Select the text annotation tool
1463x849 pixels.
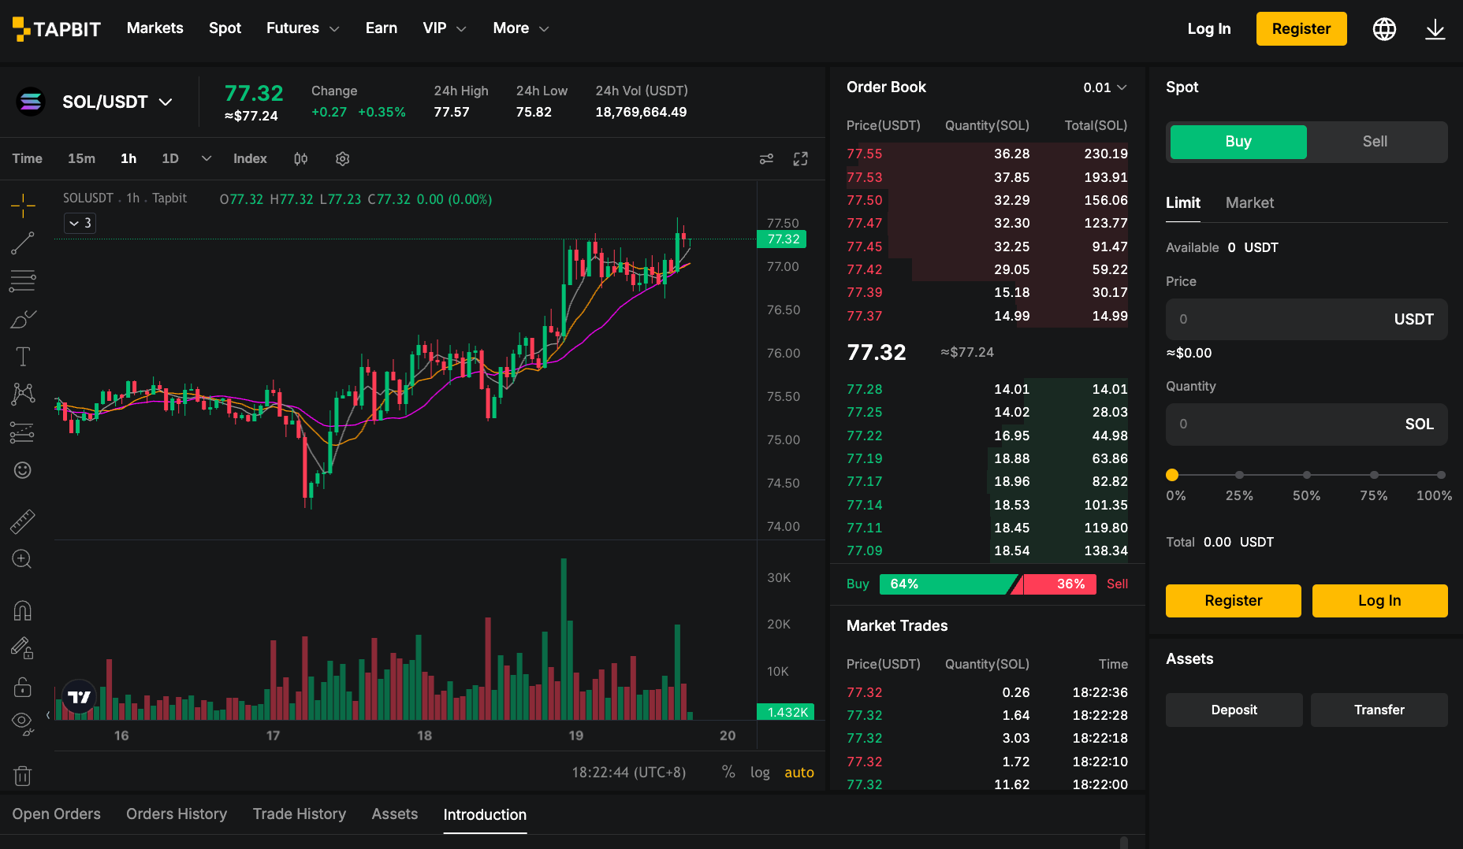(23, 357)
